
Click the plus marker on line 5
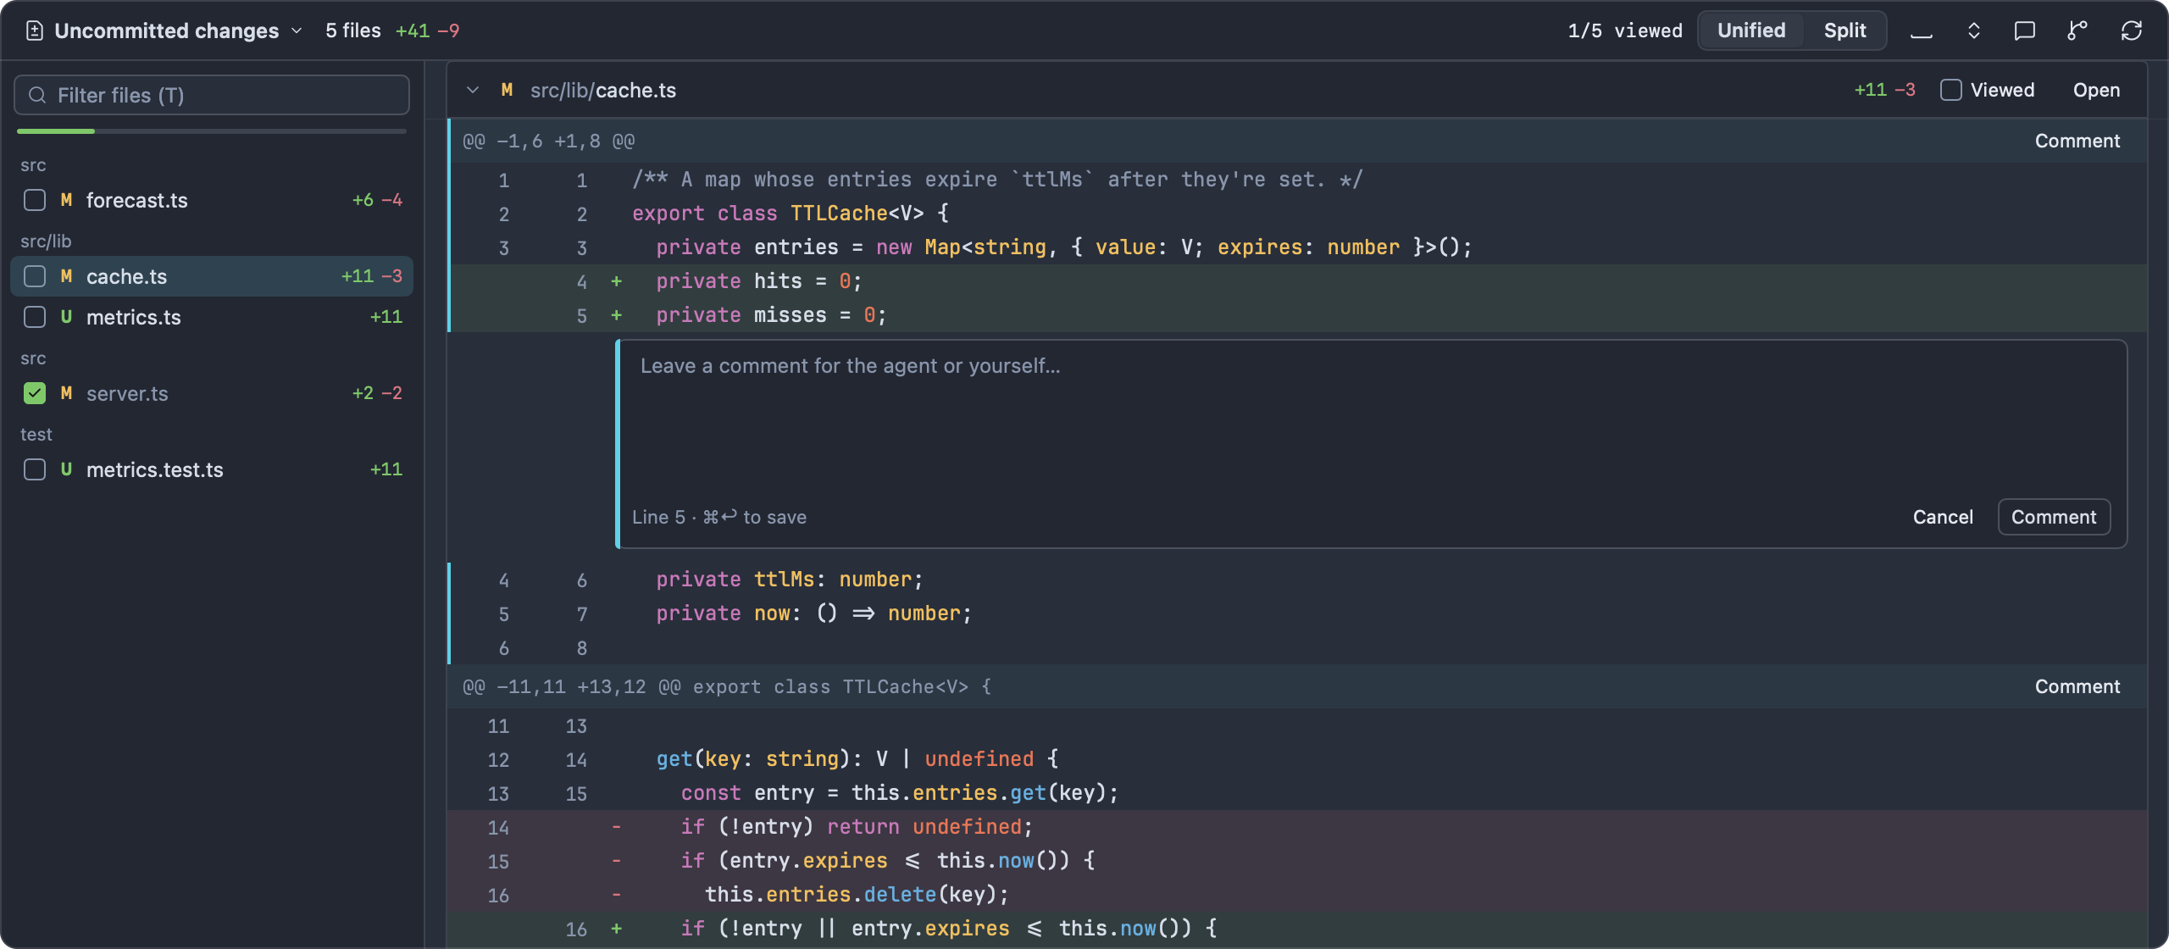coord(617,315)
